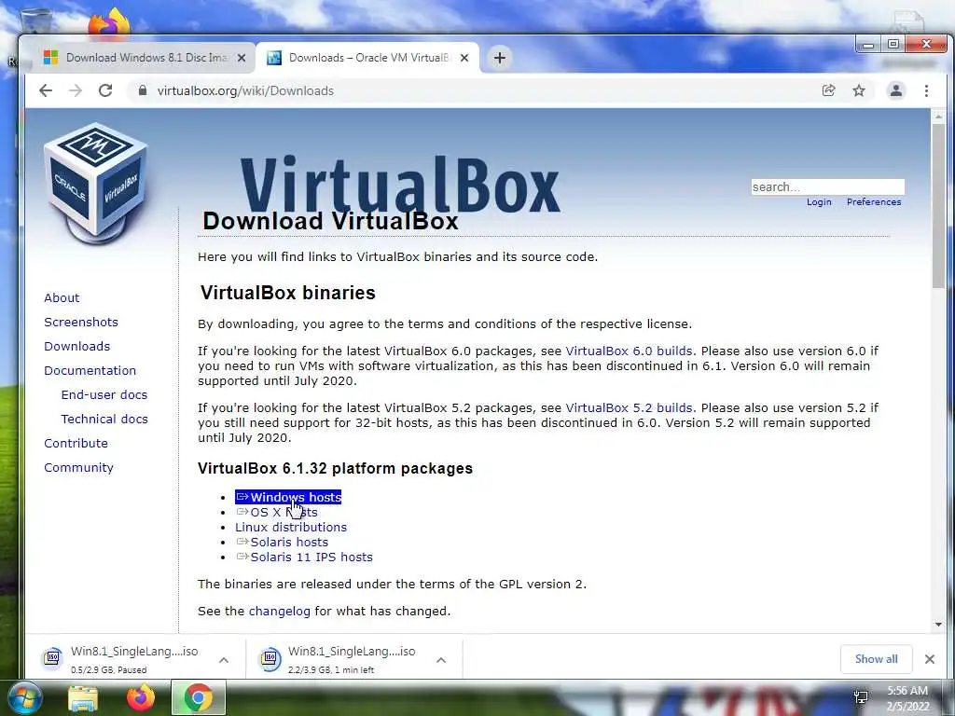Viewport: 955px width, 716px height.
Task: Click the scrollbar up arrow
Action: pos(938,116)
